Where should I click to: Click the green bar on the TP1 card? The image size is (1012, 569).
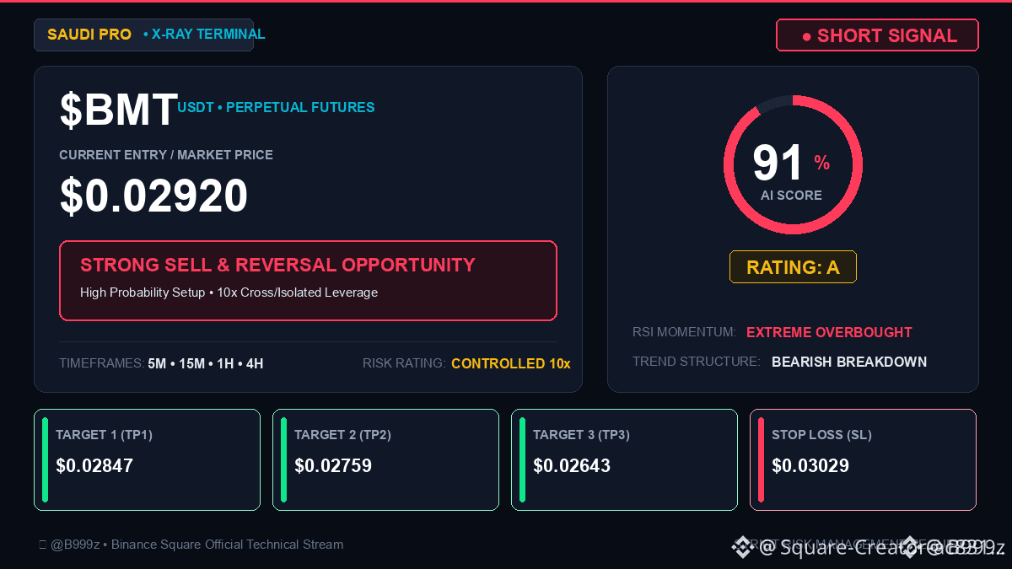click(45, 459)
